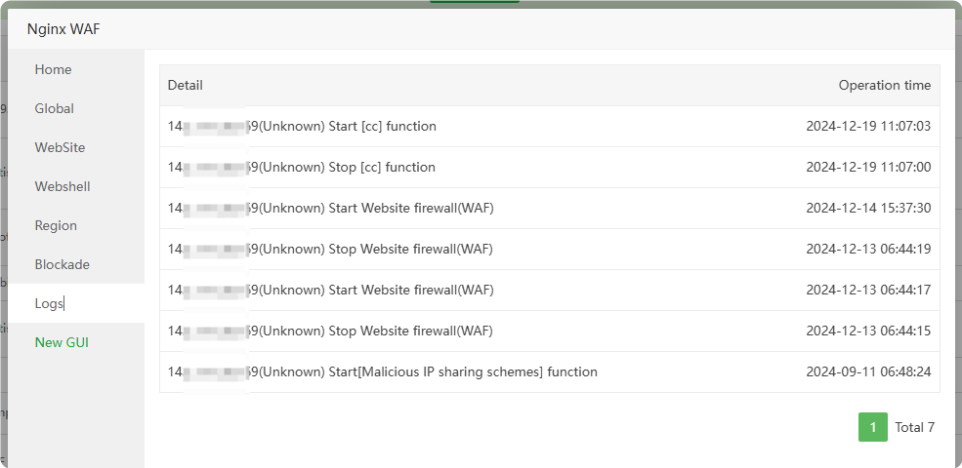Select the Start [cc] function log entry
The width and height of the screenshot is (962, 468).
(347, 127)
